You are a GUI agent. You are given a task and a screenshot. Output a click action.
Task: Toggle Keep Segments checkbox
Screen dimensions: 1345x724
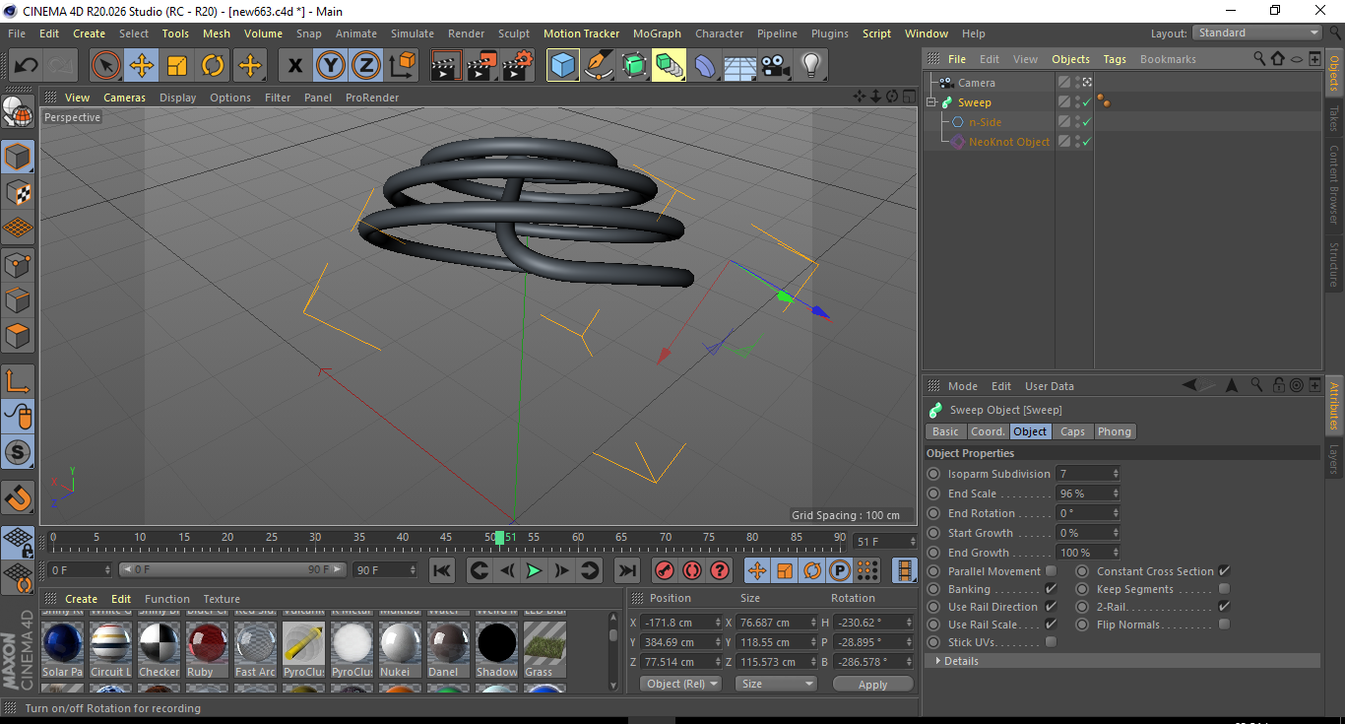pos(1224,589)
